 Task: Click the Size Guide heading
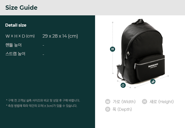(21, 8)
